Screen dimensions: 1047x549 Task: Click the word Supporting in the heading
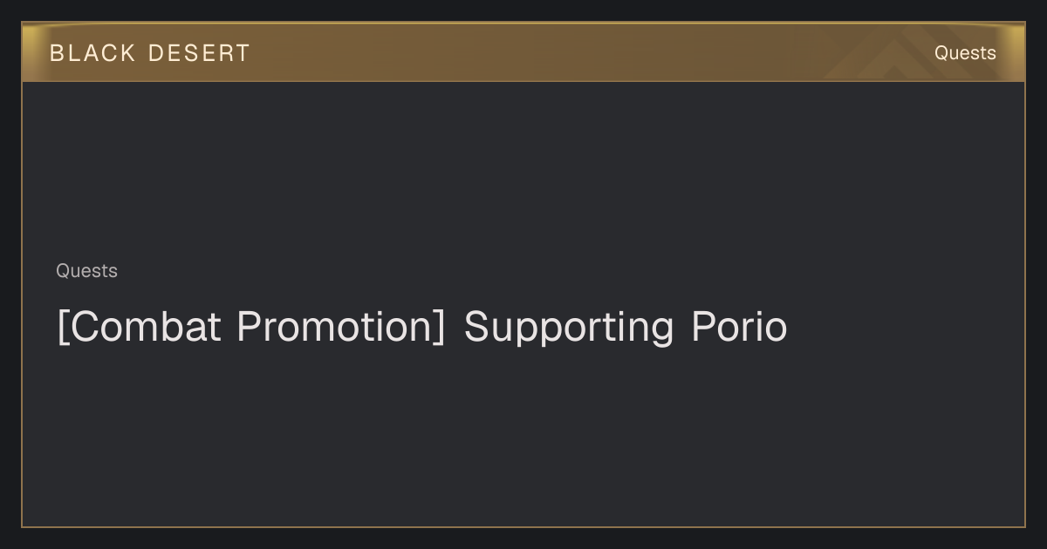coord(569,329)
